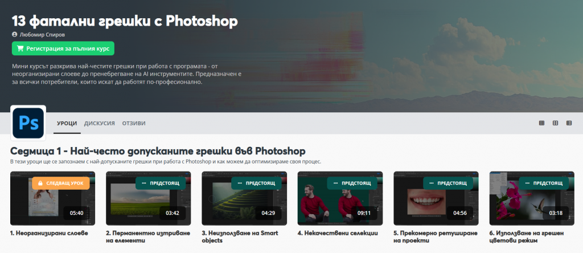Viewport: 583px width, 253px height.
Task: Click the user icon beside Любомир Спиров
Action: (x=14, y=34)
